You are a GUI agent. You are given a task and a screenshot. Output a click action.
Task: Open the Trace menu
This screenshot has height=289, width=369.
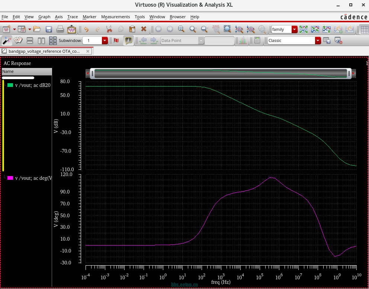[x=73, y=17]
